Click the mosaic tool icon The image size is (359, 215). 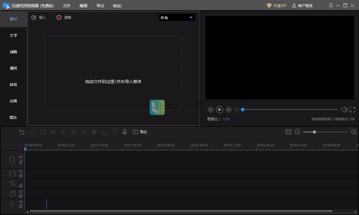[94, 132]
